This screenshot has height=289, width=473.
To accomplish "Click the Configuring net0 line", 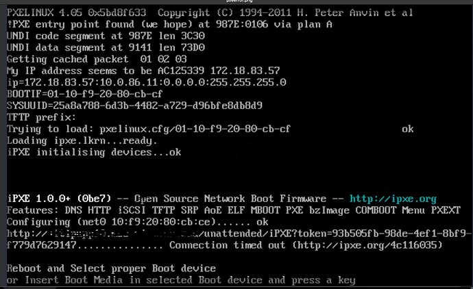I will [138, 222].
